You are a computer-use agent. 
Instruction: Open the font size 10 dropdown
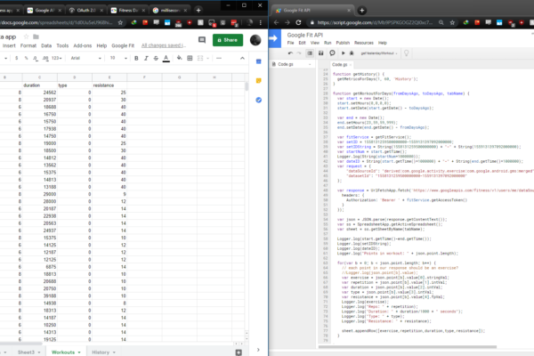118,58
